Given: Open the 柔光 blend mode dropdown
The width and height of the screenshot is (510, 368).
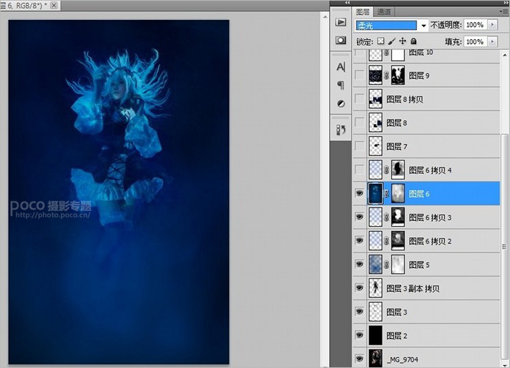Looking at the screenshot, I should coord(424,25).
